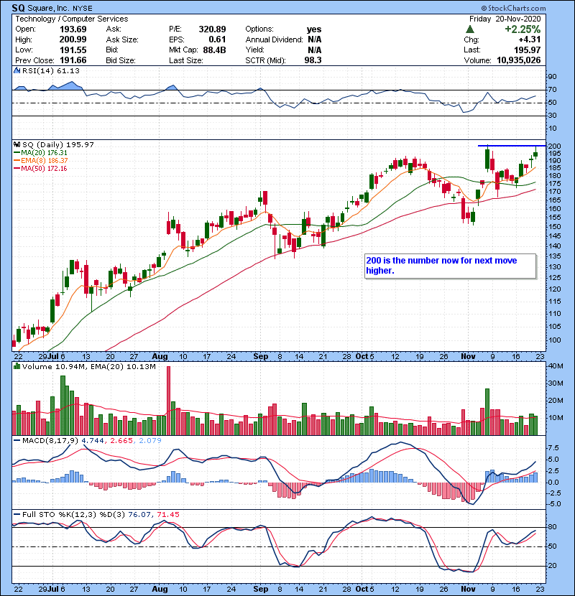The height and width of the screenshot is (596, 575).
Task: Click the 80 label on stochastic axis
Action: coord(552,527)
